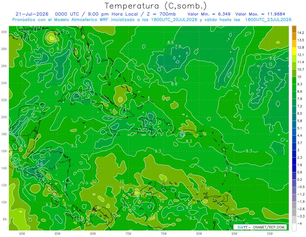Click the '-2.6' legend label
Image resolution: width=306 pixels, height=237 pixels.
point(301,209)
